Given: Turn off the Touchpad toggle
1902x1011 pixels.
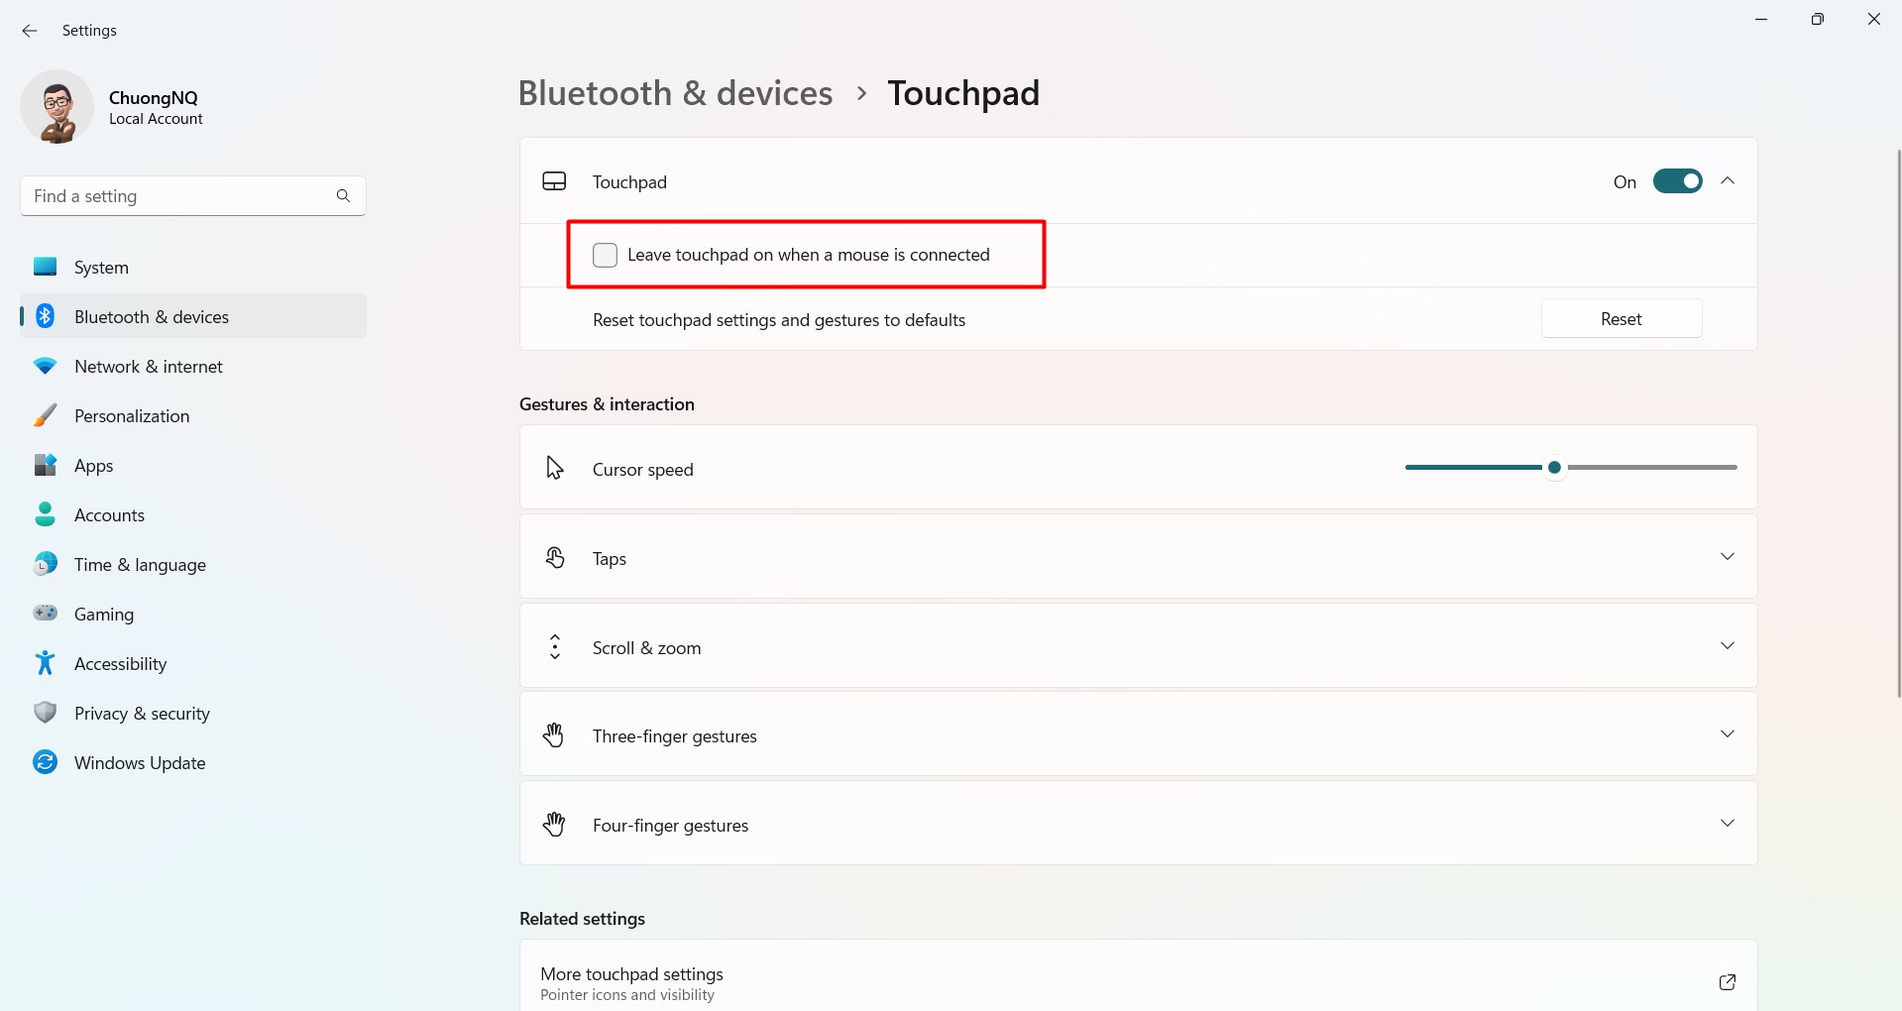Looking at the screenshot, I should [x=1677, y=181].
